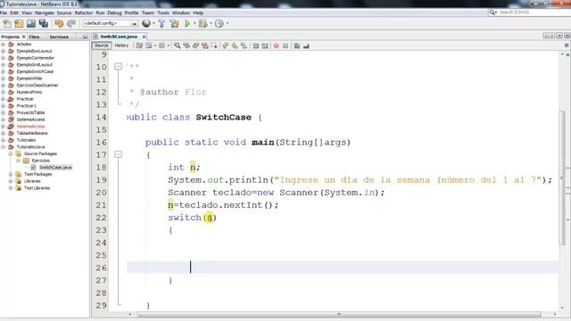Click the Last Edit icon in editor toolbar

[139, 45]
